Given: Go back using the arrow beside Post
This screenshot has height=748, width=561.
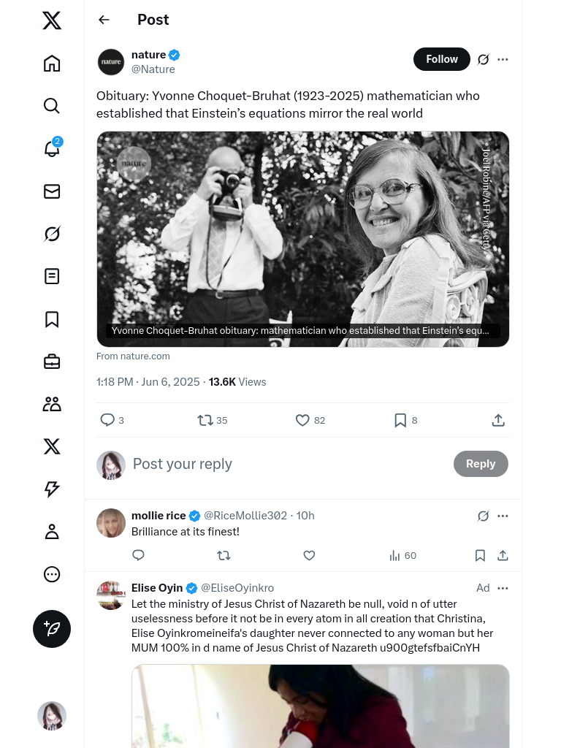Looking at the screenshot, I should (x=104, y=20).
